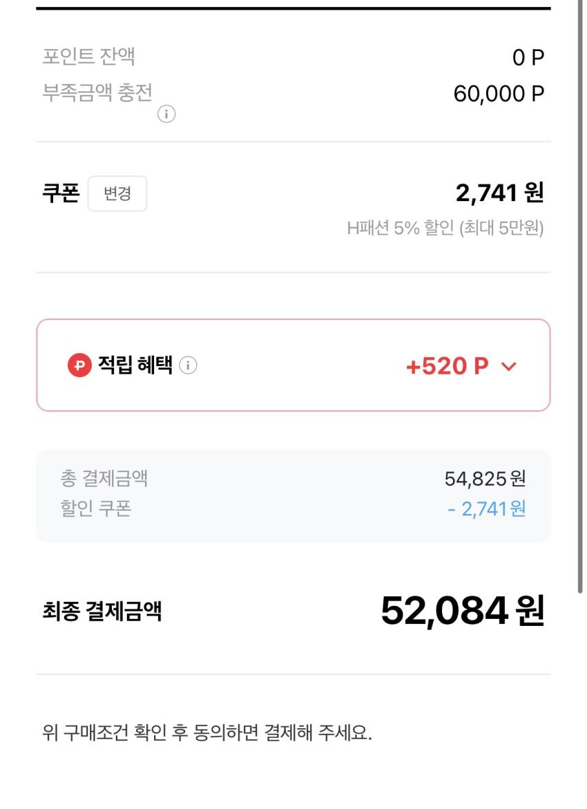Tap the 부족금액 충전 label
Image resolution: width=587 pixels, height=809 pixels.
[97, 93]
